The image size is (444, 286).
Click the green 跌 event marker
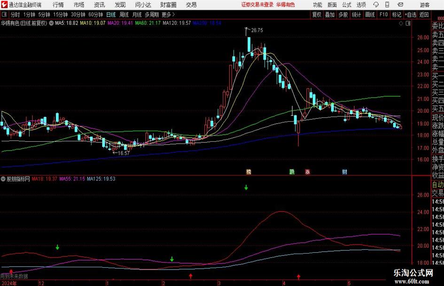[x=292, y=171]
